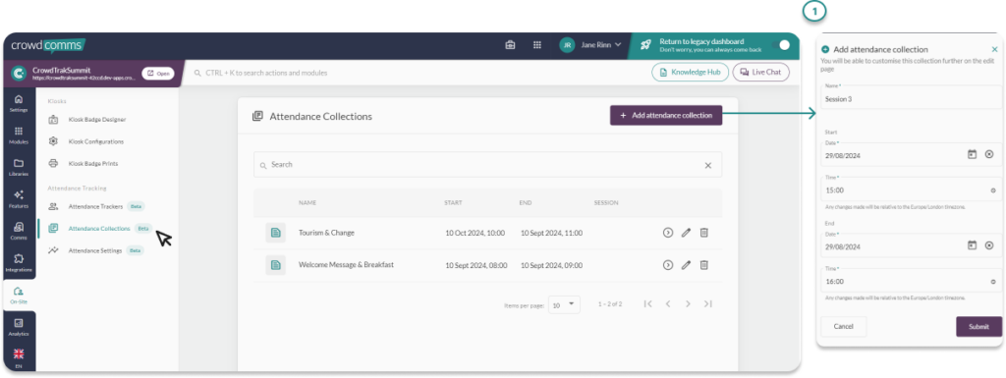Clear the collections search with X icon

(x=708, y=165)
